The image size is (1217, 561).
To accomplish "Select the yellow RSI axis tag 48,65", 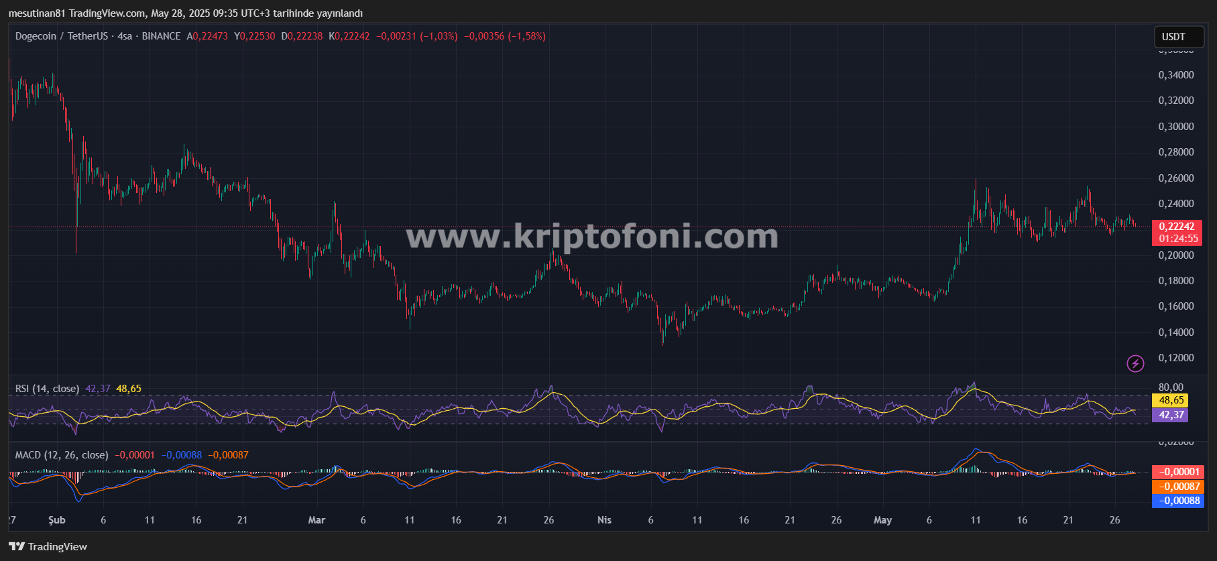I will (1170, 400).
